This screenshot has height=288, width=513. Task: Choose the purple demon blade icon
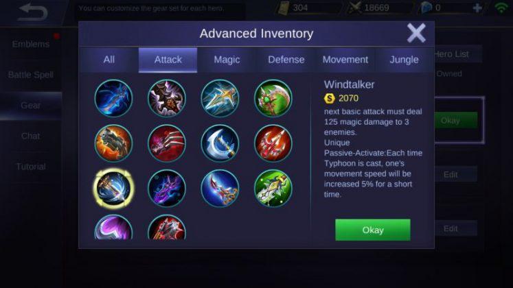click(167, 189)
